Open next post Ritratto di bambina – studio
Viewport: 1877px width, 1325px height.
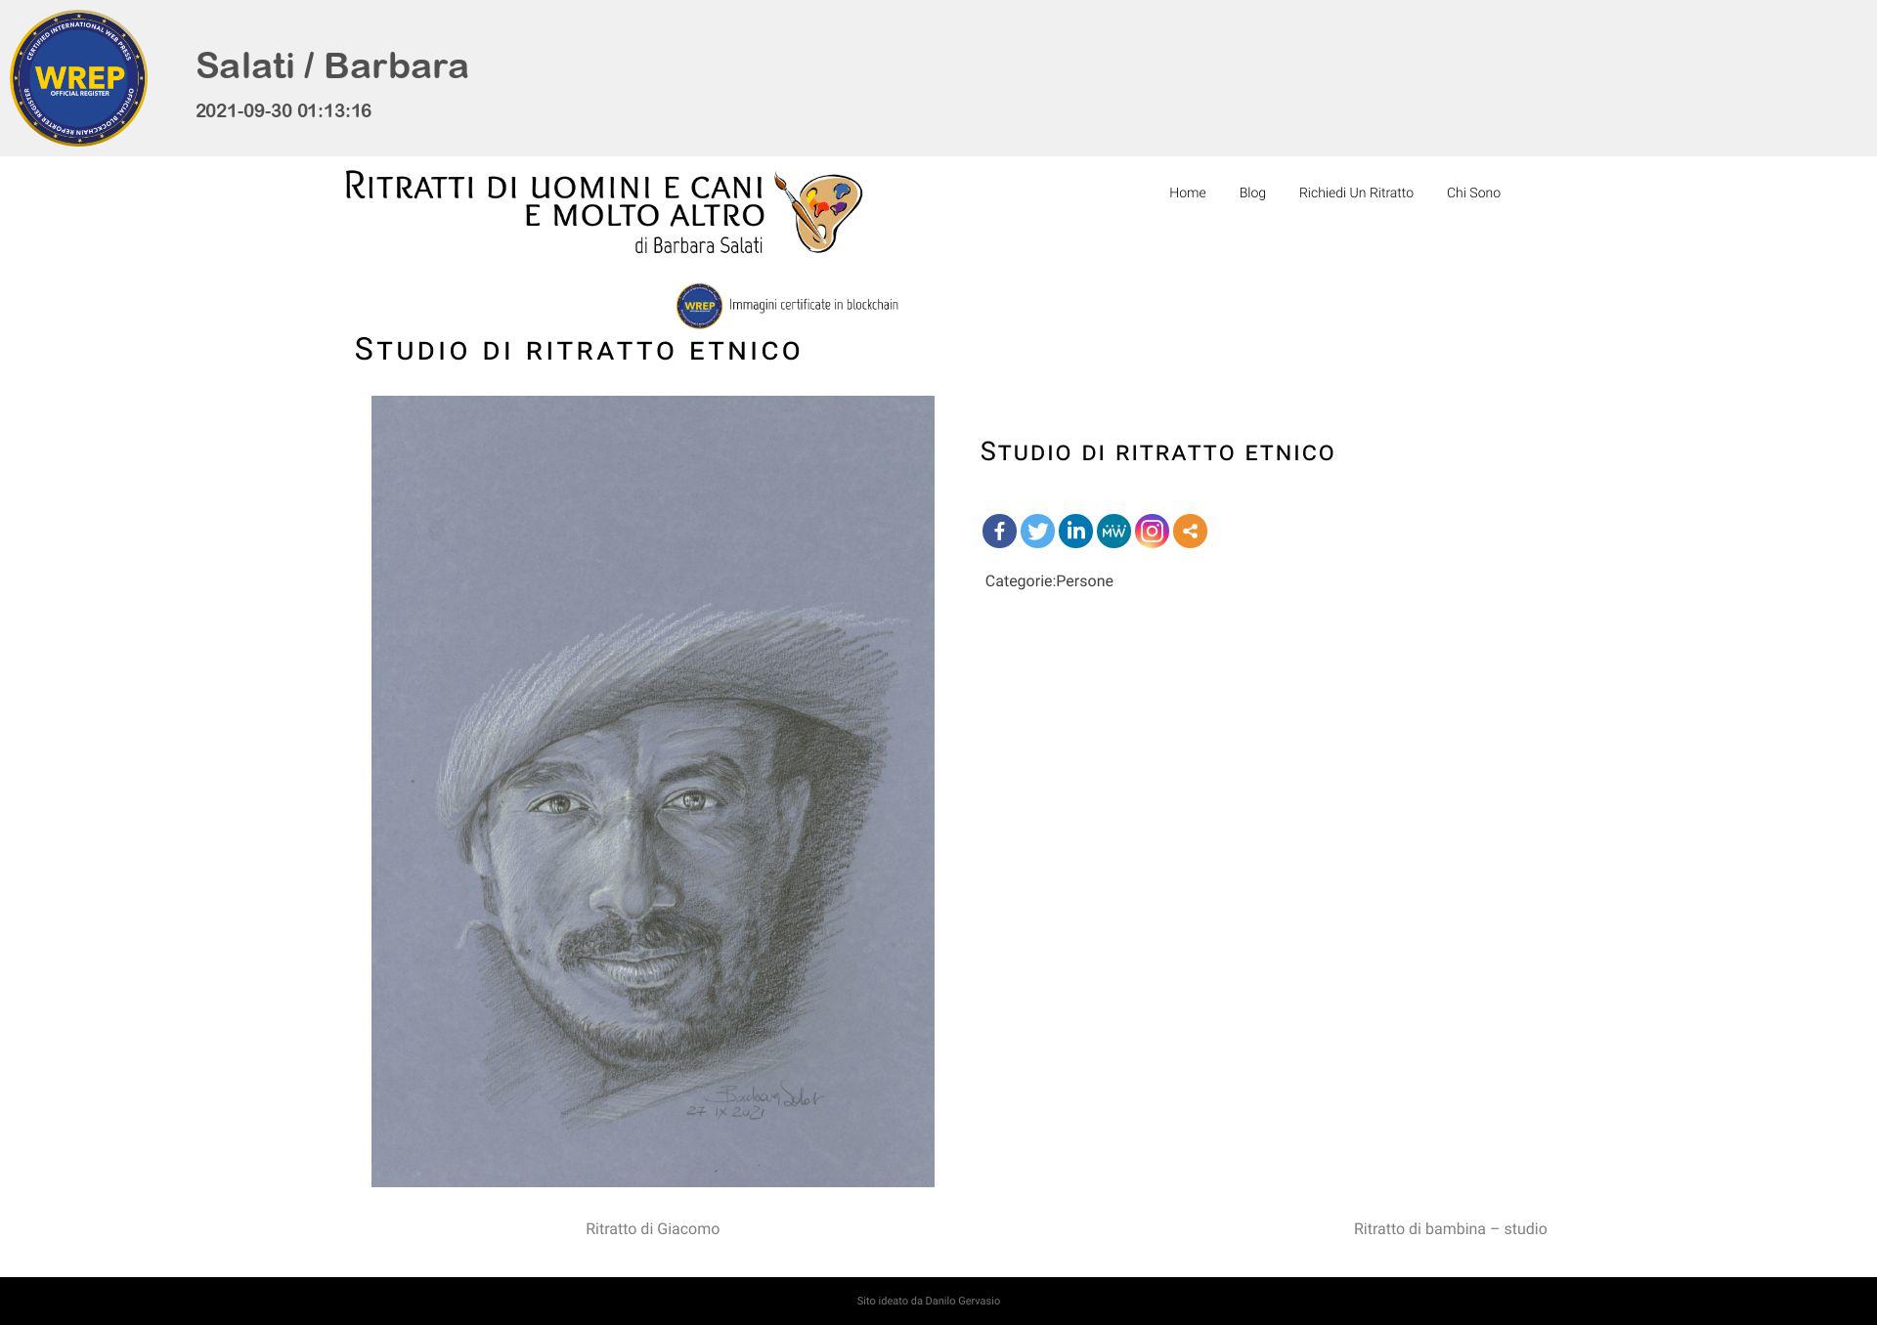pyautogui.click(x=1450, y=1229)
